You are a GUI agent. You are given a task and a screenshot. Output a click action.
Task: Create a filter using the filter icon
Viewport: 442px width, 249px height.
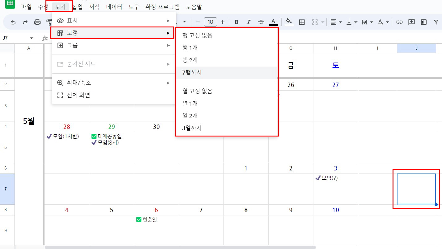436,22
